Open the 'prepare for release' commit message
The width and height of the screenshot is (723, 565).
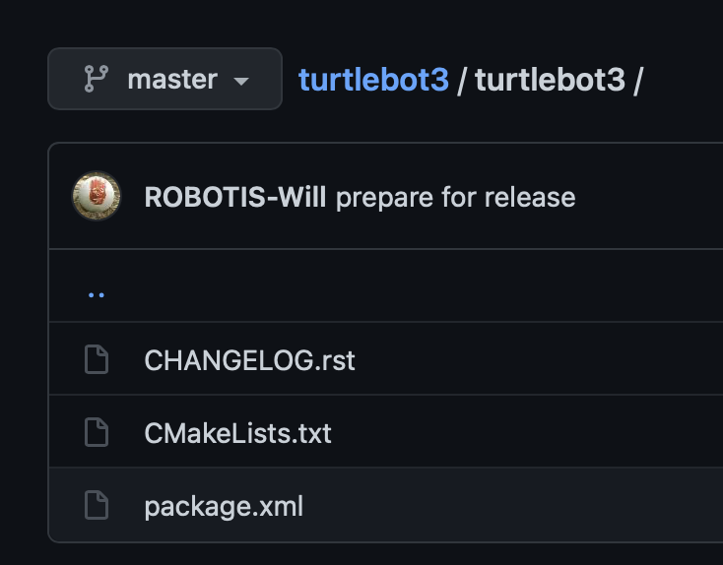point(455,198)
